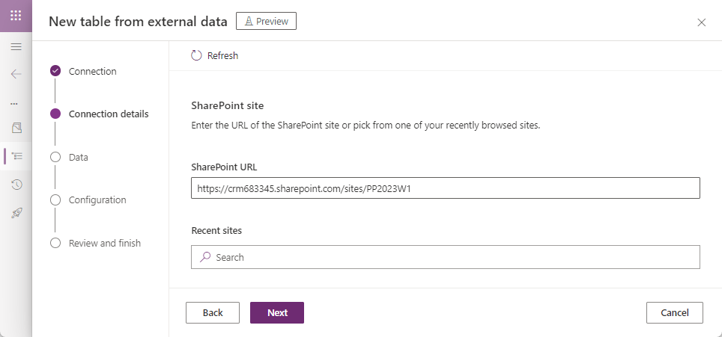722x337 pixels.
Task: Click the Refresh circular arrow icon
Action: (197, 55)
